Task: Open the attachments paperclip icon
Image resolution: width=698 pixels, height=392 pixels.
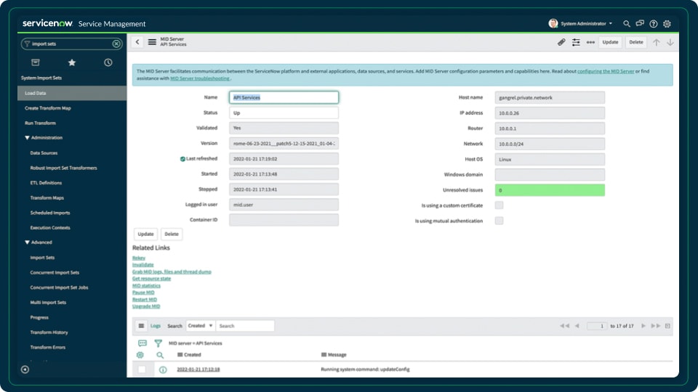Action: [x=561, y=42]
